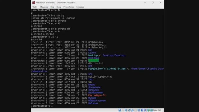The image size is (199, 112).
Task: Click the Музыка directory name
Action: 92,98
